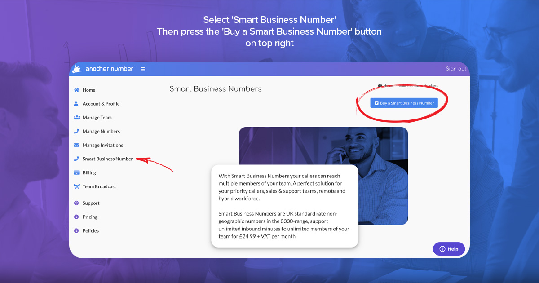This screenshot has width=539, height=283.
Task: Toggle the hamburger menu in header
Action: point(143,69)
